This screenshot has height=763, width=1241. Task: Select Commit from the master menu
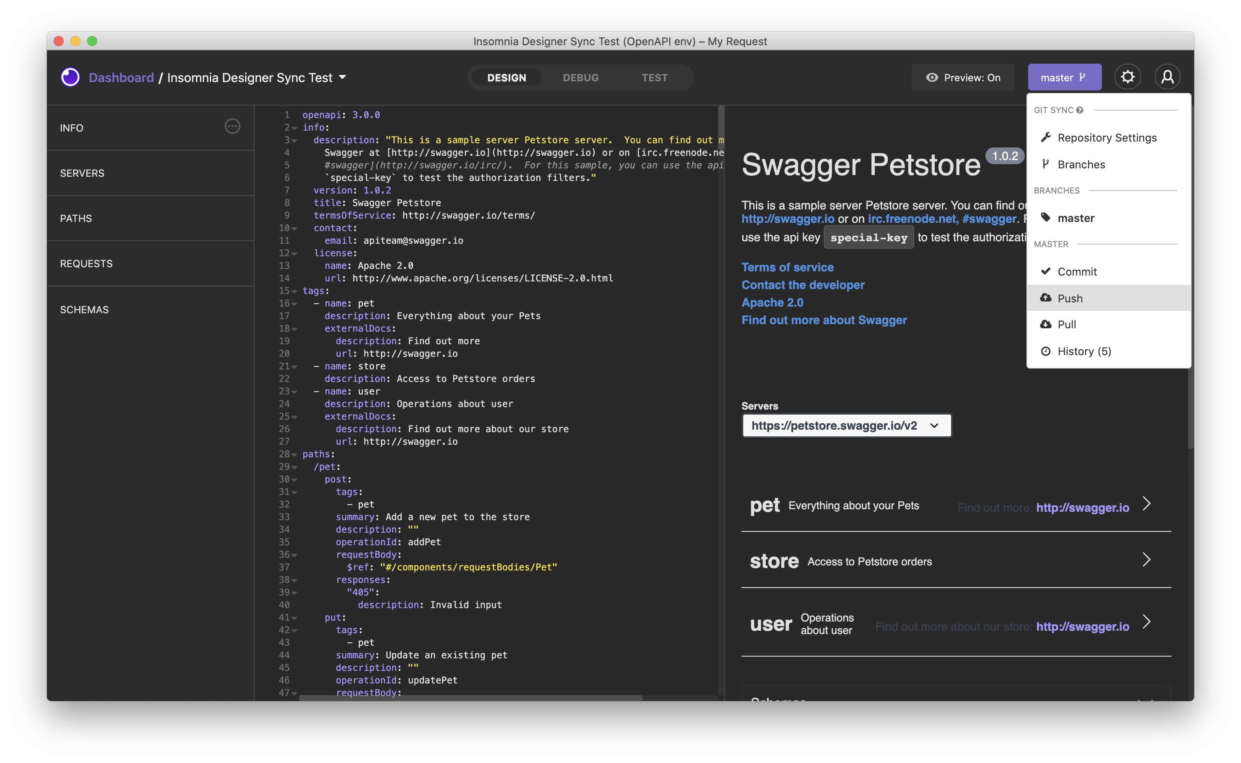coord(1076,271)
